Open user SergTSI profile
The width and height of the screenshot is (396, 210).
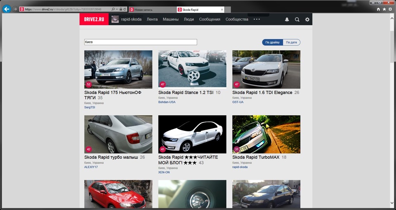[90, 107]
